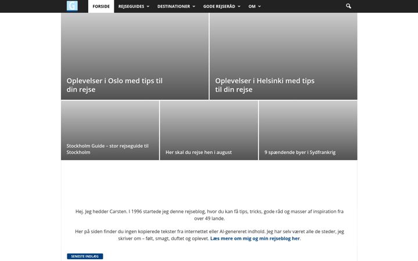Click the text 'Hej. Jeg hedder Carsten'
This screenshot has width=418, height=261.
pyautogui.click(x=101, y=212)
